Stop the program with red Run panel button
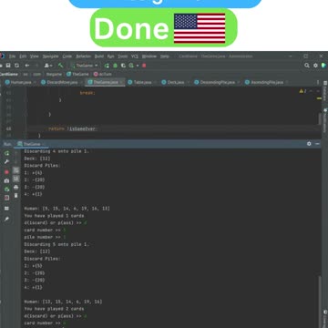Viewport: 328px width, 328px height. [6, 172]
